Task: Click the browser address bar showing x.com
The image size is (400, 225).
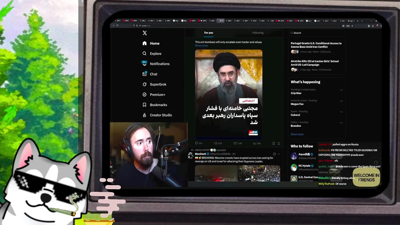Action: coord(237,26)
